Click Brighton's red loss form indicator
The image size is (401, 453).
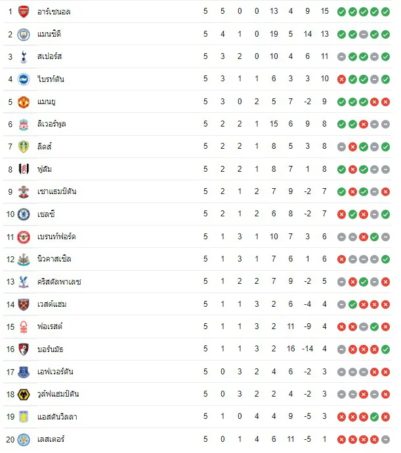coord(341,79)
